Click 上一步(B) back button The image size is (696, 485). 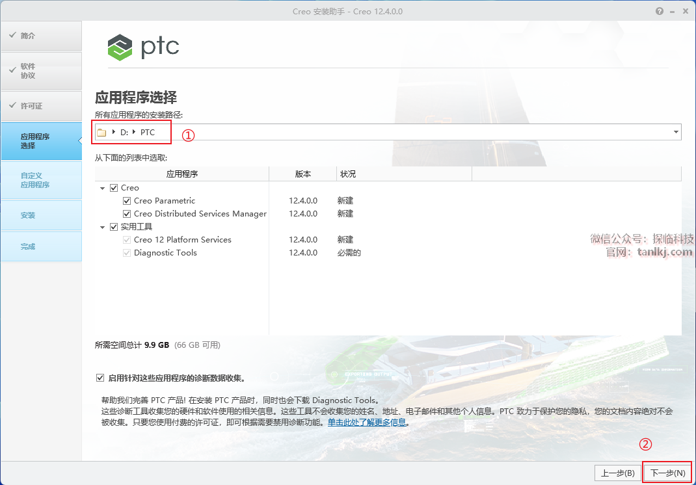(x=617, y=473)
